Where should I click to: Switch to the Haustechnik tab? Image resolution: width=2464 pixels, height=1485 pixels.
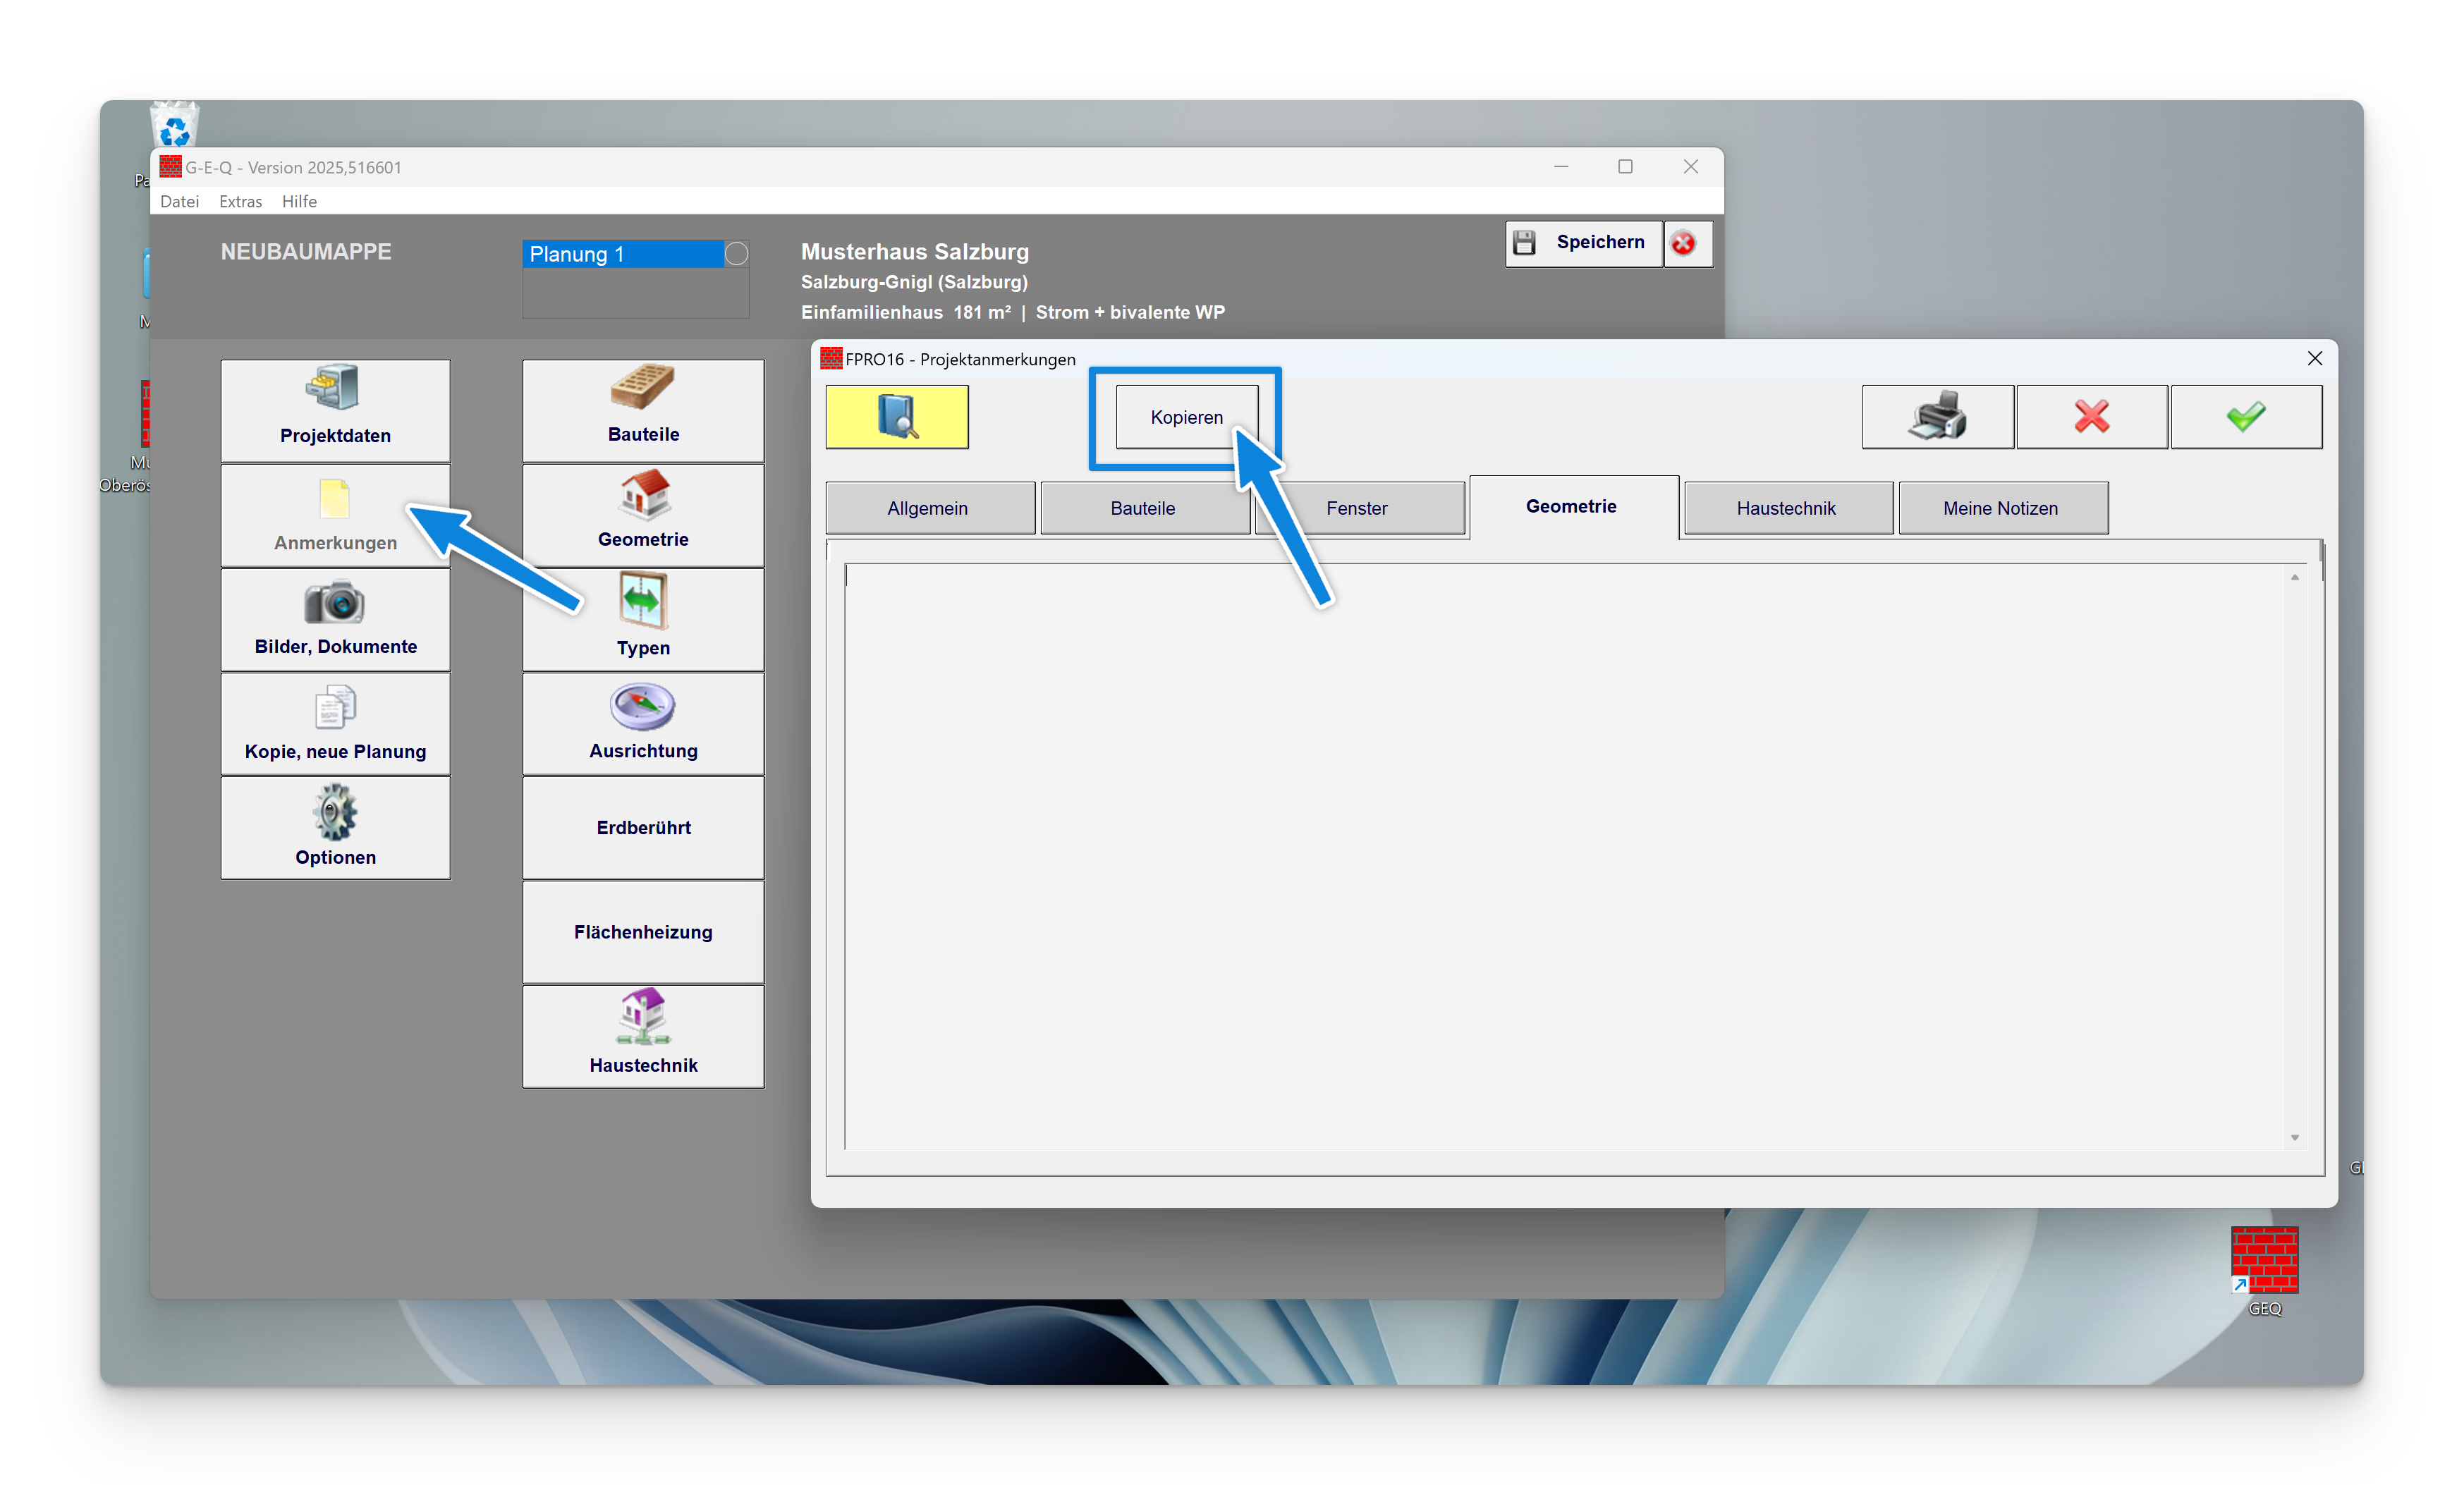tap(1786, 508)
